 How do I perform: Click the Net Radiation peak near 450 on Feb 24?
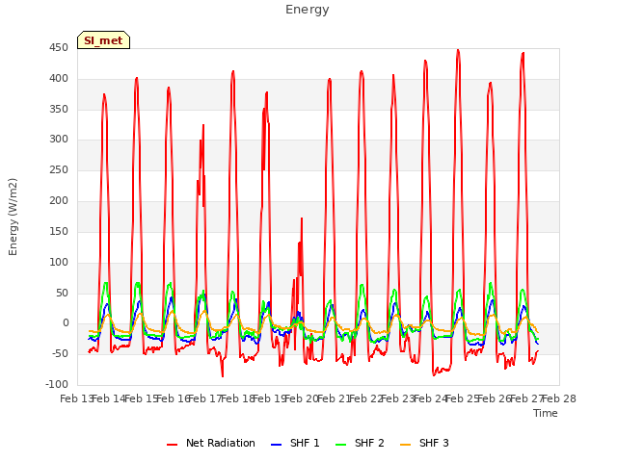pos(458,50)
